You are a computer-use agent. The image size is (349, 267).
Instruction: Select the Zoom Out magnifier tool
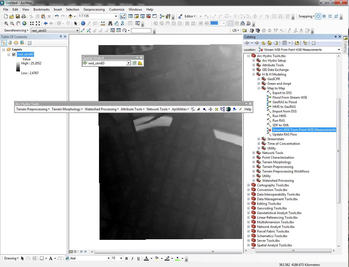coord(12,23)
